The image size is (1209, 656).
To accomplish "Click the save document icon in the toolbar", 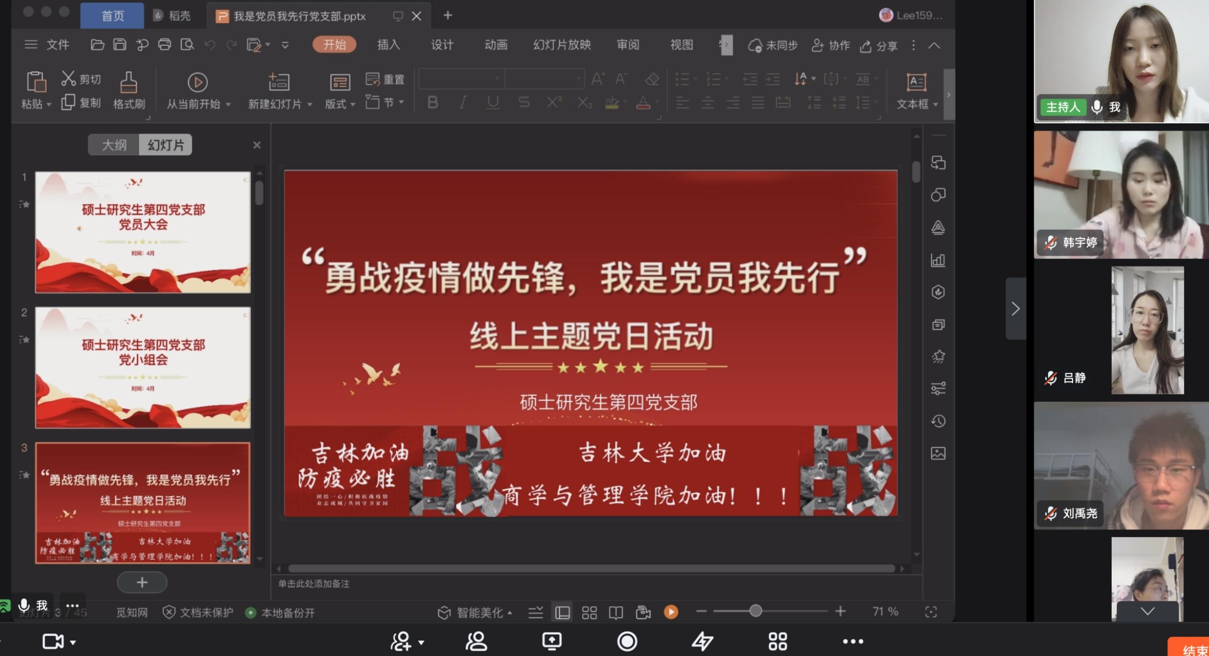I will (120, 45).
